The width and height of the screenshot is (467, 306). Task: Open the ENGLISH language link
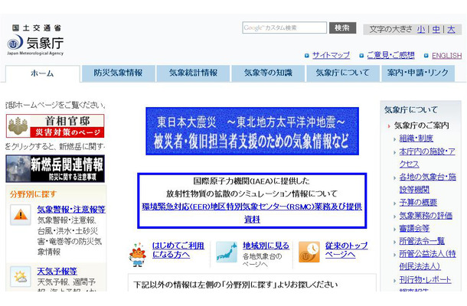tap(447, 55)
